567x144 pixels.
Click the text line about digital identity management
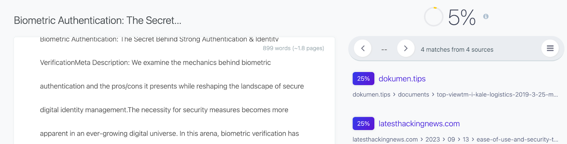(x=164, y=110)
